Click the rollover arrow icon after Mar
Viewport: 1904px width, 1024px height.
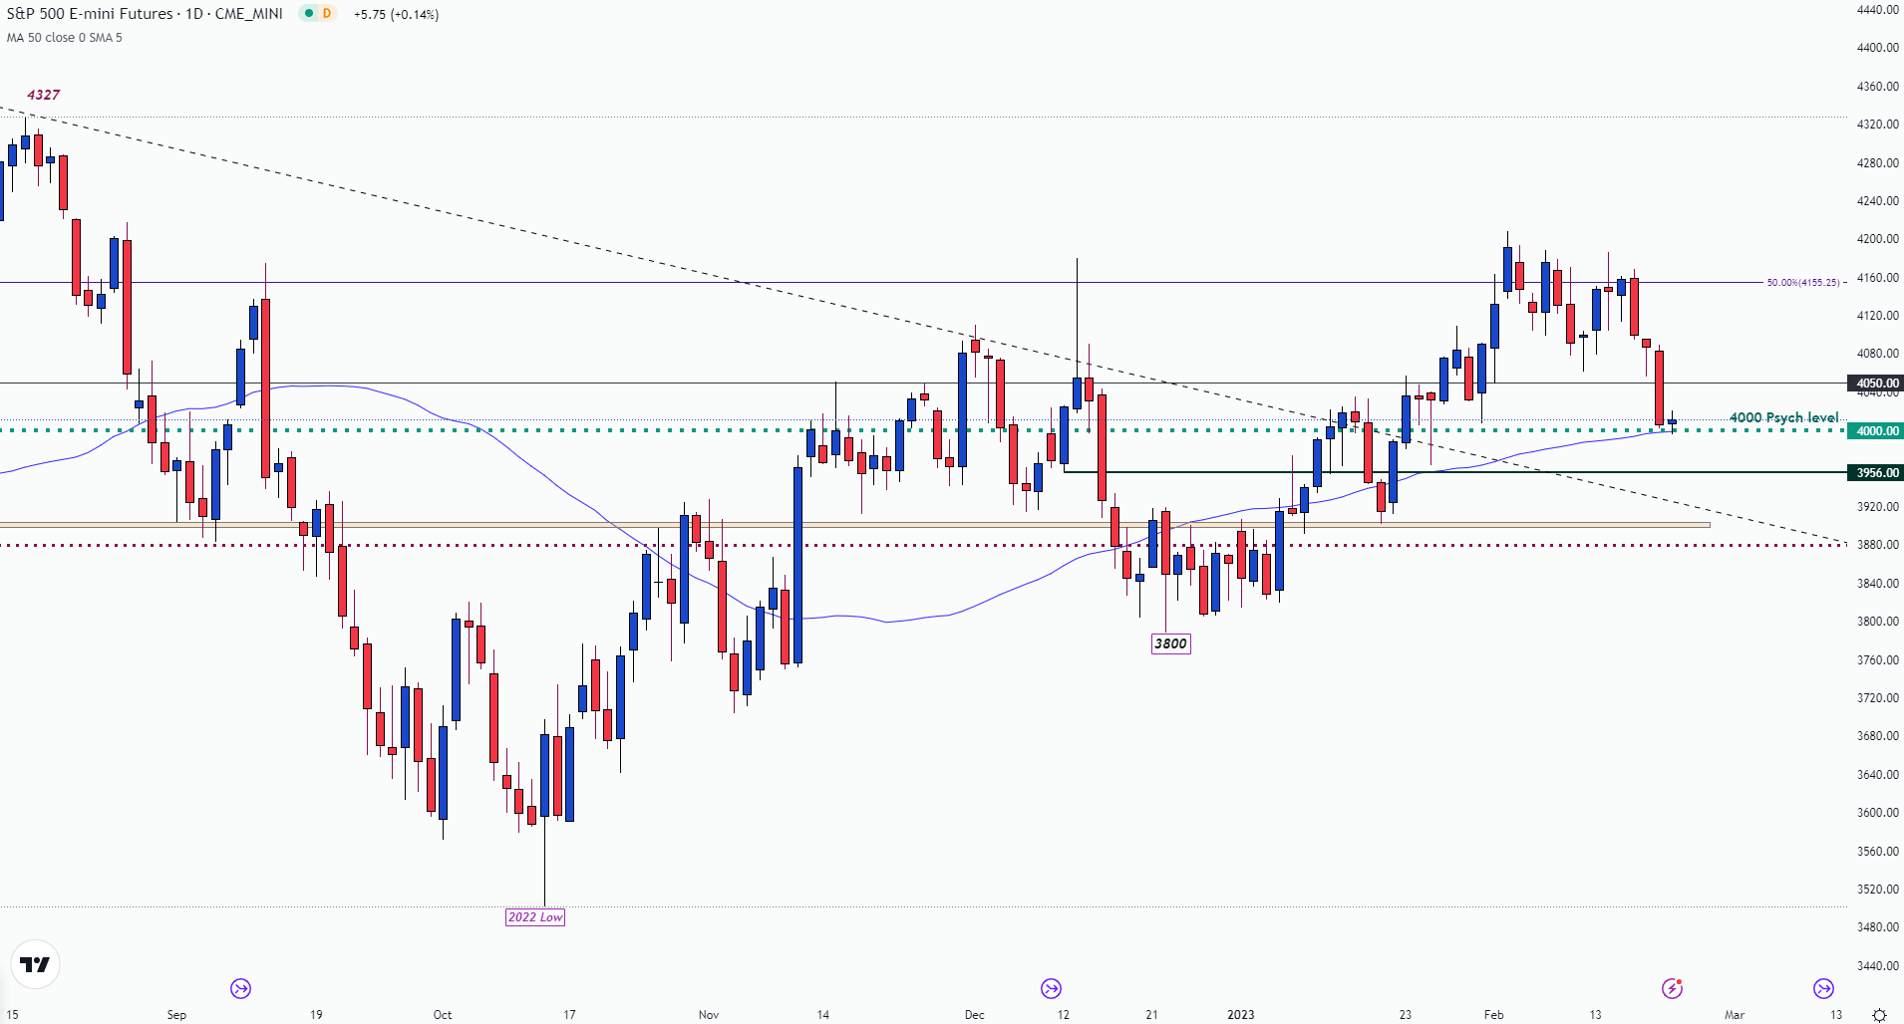[x=1823, y=988]
